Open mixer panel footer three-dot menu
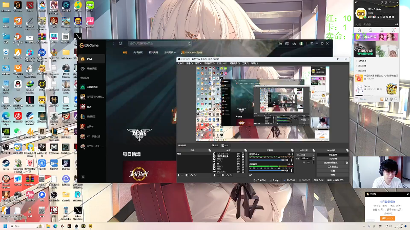Image resolution: width=410 pixels, height=230 pixels. point(255,175)
